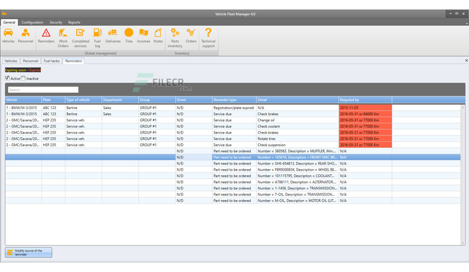Select row with ALTERNATOR part description

(x=233, y=182)
